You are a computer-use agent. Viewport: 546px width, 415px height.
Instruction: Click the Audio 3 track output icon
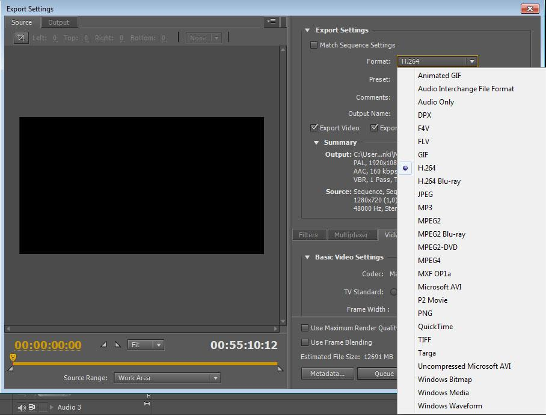(x=32, y=407)
